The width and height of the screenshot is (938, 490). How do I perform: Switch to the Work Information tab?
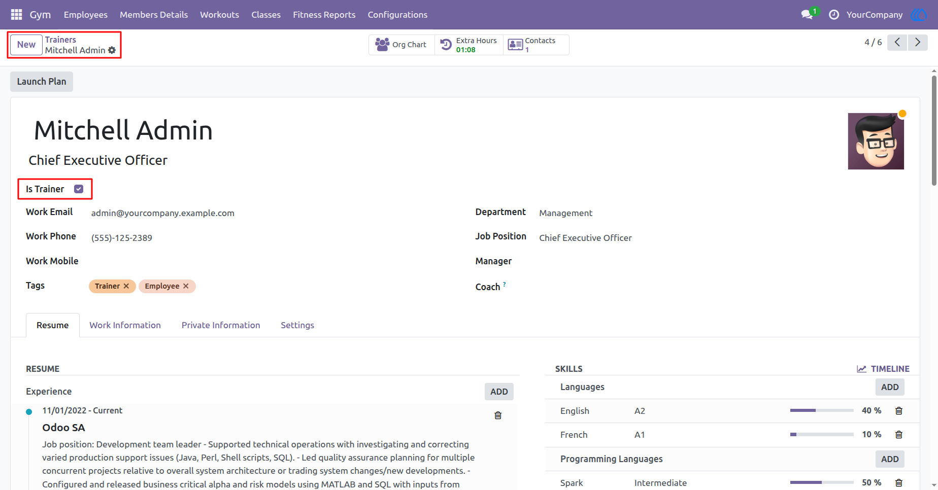click(125, 325)
